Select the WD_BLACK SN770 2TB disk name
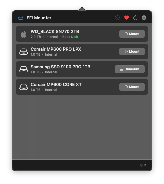Screen dimensions: 164x184 coord(55,31)
